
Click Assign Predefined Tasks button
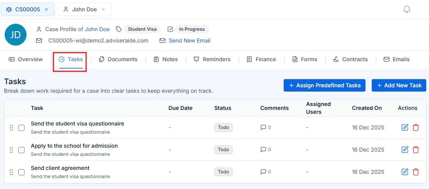(324, 85)
